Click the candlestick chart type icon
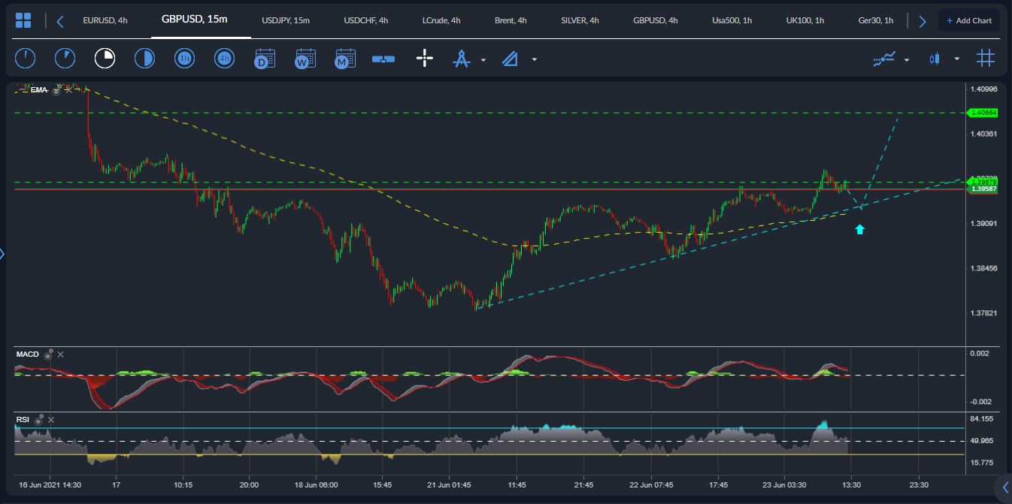Viewport: 1012px width, 504px height. tap(935, 59)
